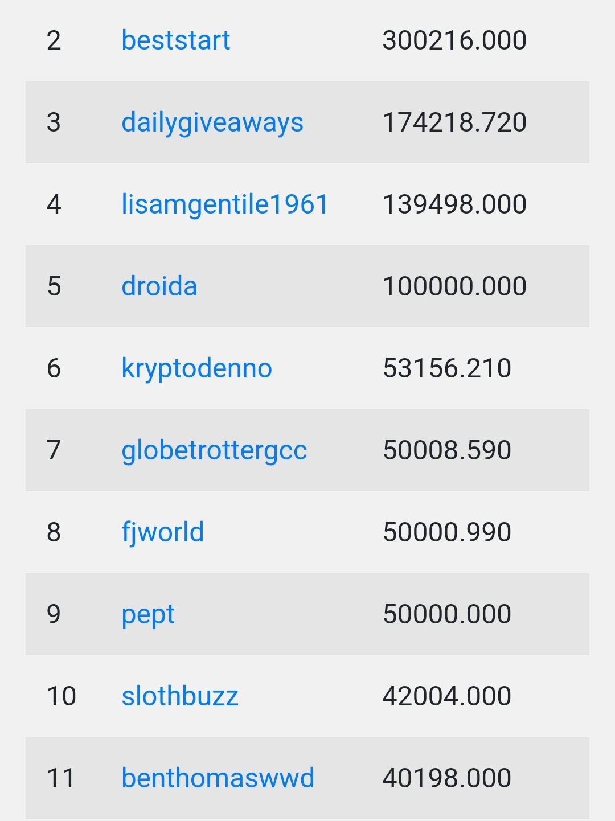The width and height of the screenshot is (615, 821).
Task: Click rank number 11 cell
Action: click(61, 778)
